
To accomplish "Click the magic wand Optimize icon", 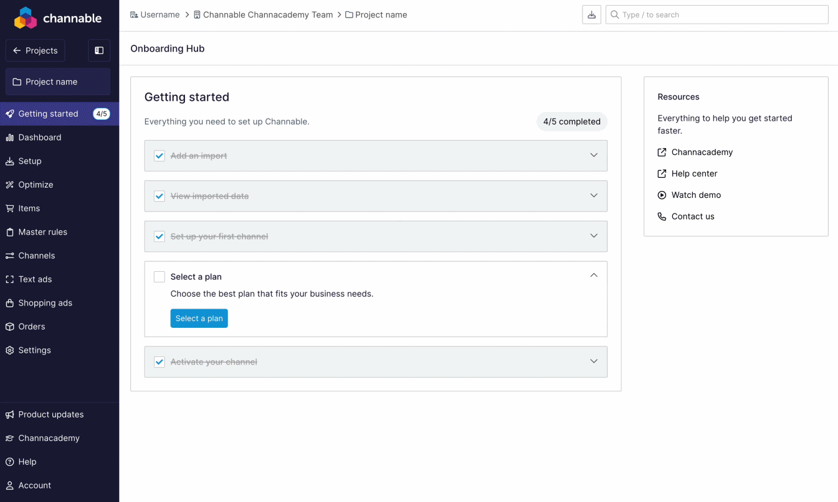I will tap(9, 185).
